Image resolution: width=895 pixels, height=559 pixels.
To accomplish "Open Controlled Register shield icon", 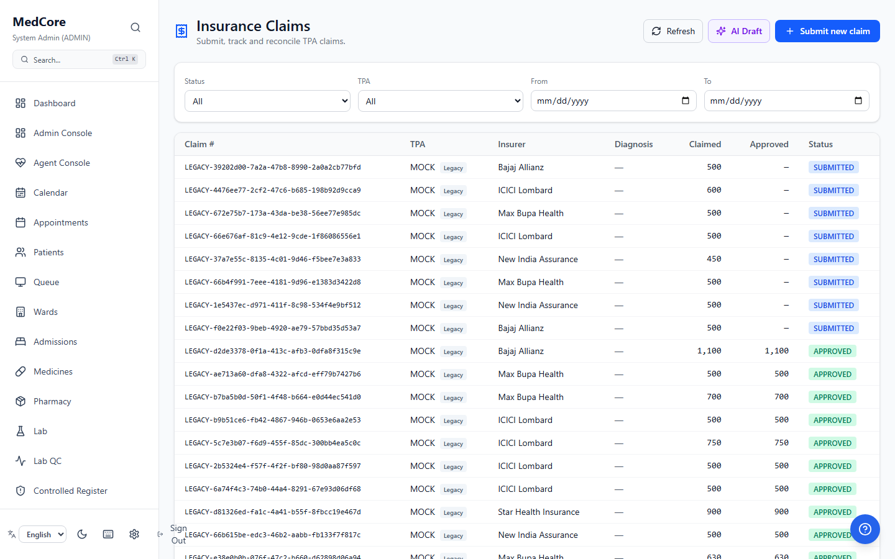I will pyautogui.click(x=21, y=491).
